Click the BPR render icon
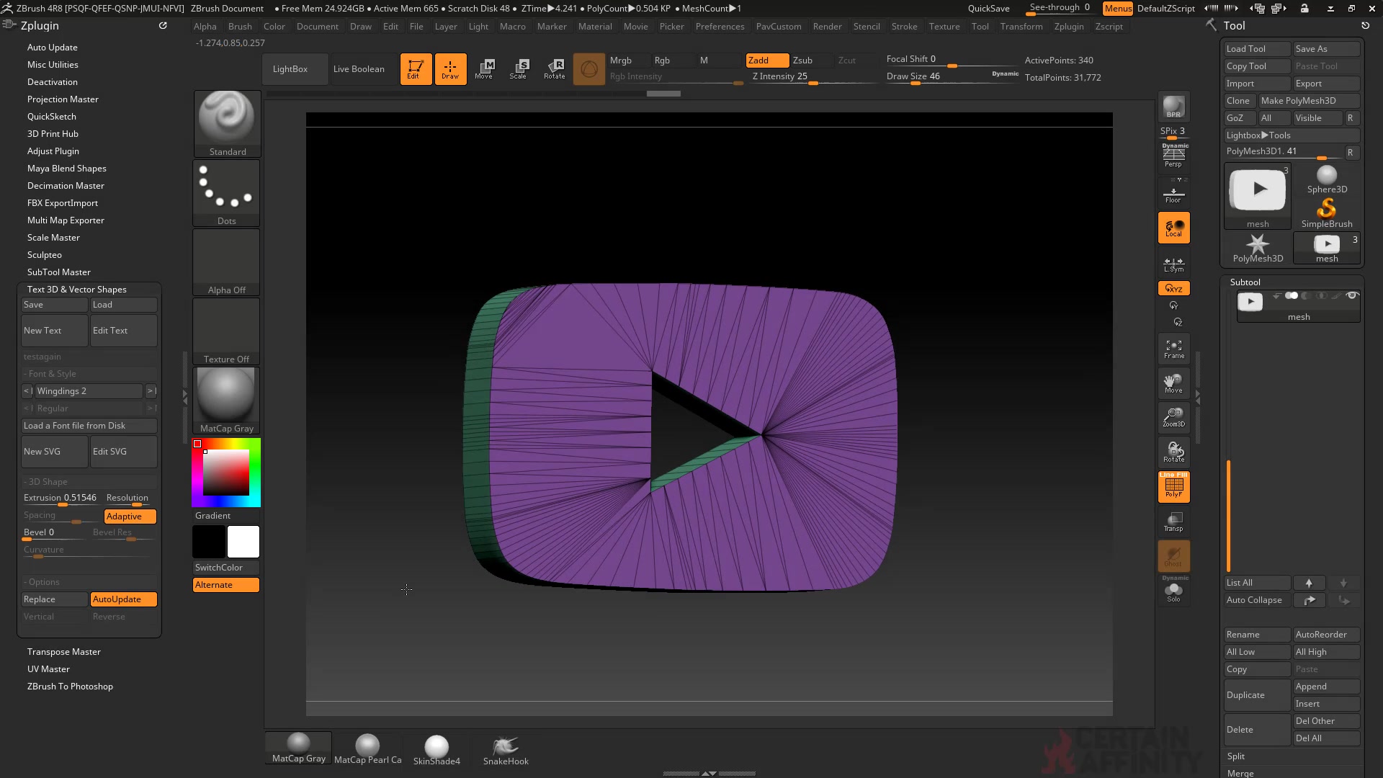This screenshot has width=1383, height=778. coord(1173,107)
